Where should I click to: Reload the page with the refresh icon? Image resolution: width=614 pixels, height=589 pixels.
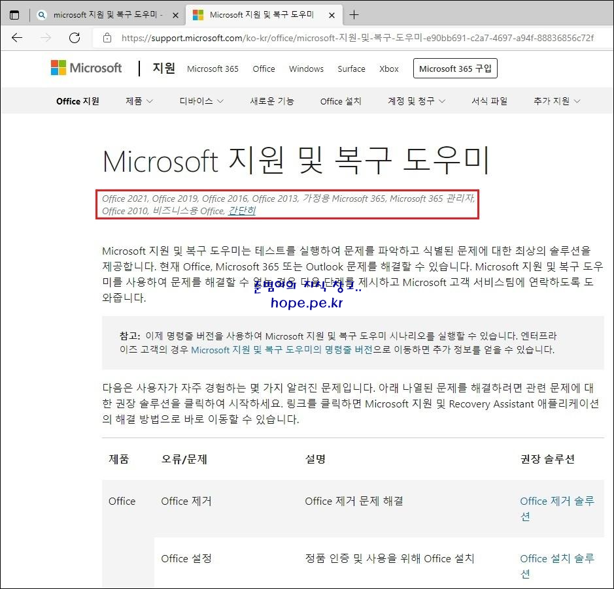click(x=75, y=38)
